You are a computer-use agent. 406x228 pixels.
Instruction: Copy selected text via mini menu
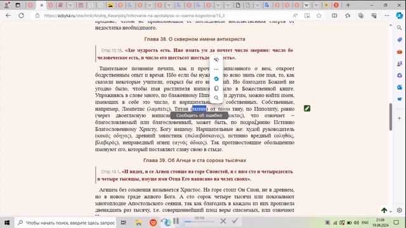[x=216, y=89]
